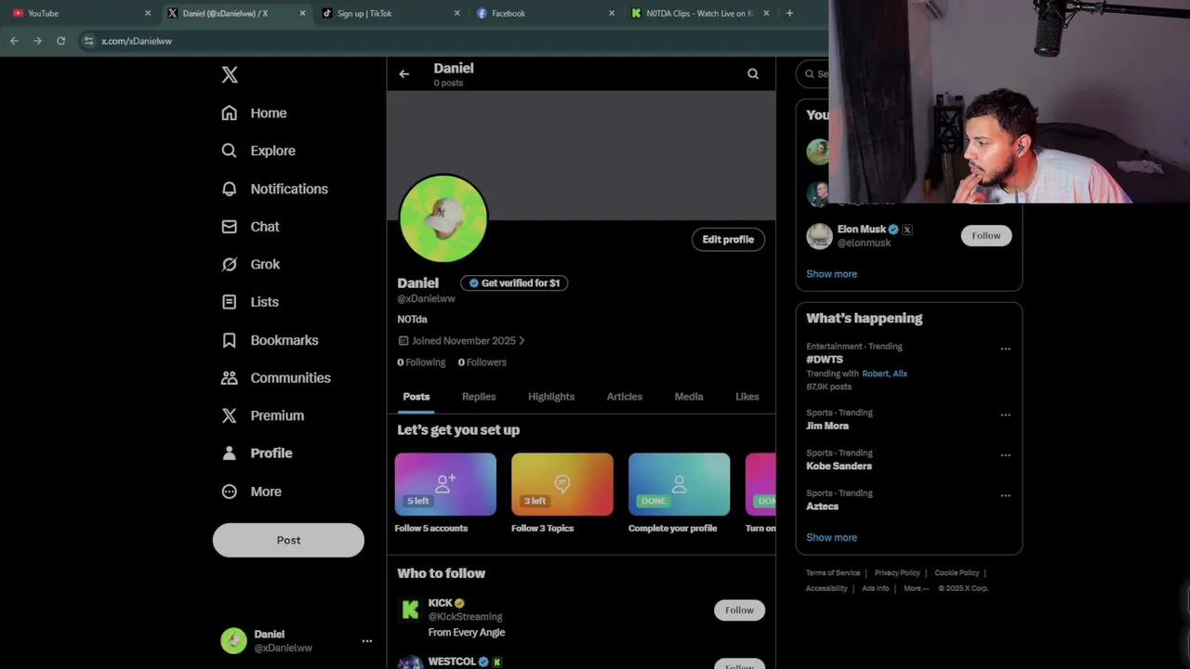Open the #DWTS trending topic
Image resolution: width=1190 pixels, height=669 pixels.
tap(825, 360)
